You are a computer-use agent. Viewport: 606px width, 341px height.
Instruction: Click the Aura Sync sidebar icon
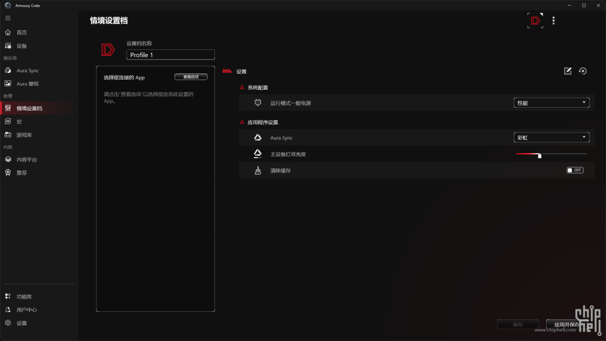(x=8, y=70)
